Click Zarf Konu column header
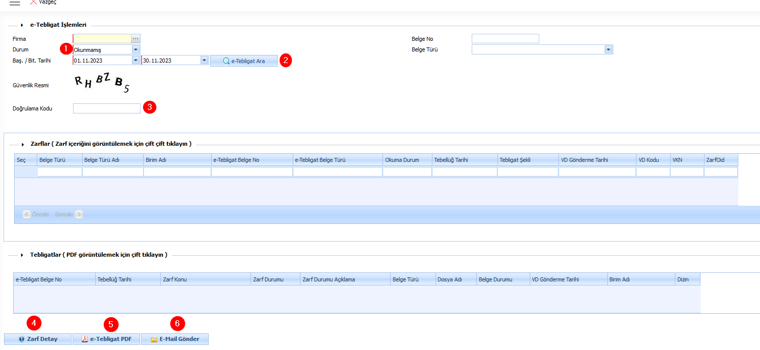The image size is (760, 350). [x=206, y=279]
